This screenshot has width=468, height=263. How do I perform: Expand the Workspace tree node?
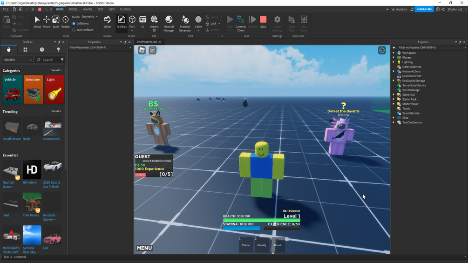pos(393,53)
